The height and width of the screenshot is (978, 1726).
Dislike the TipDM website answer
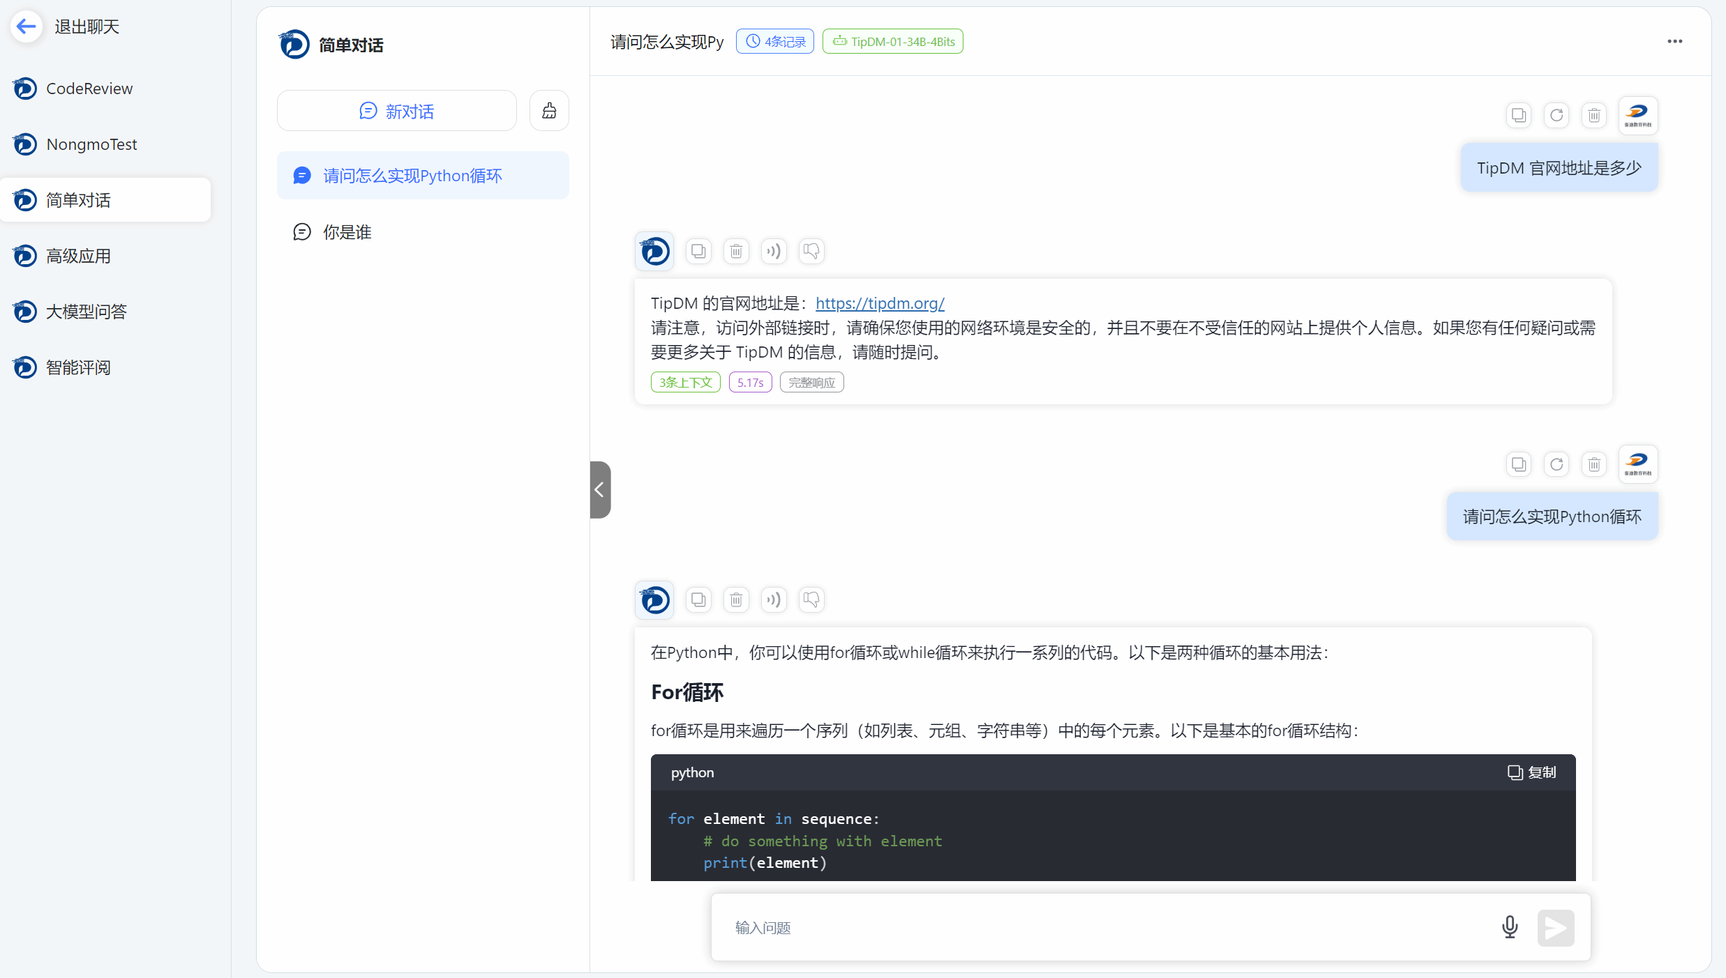point(811,251)
